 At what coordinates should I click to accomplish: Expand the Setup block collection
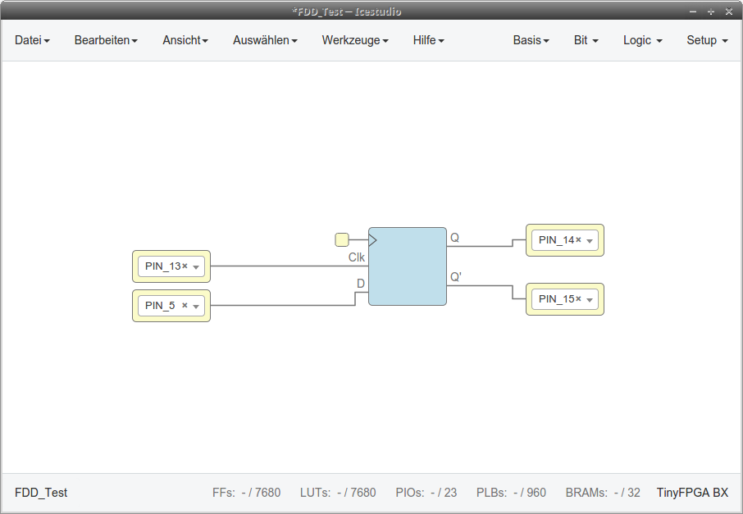[705, 39]
